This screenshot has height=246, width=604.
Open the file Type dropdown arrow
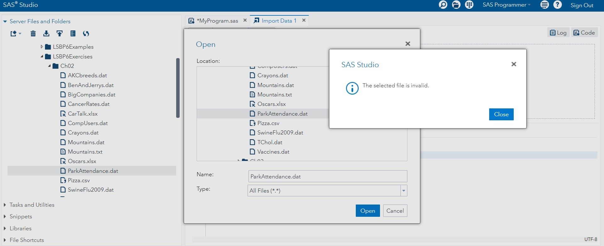point(403,191)
